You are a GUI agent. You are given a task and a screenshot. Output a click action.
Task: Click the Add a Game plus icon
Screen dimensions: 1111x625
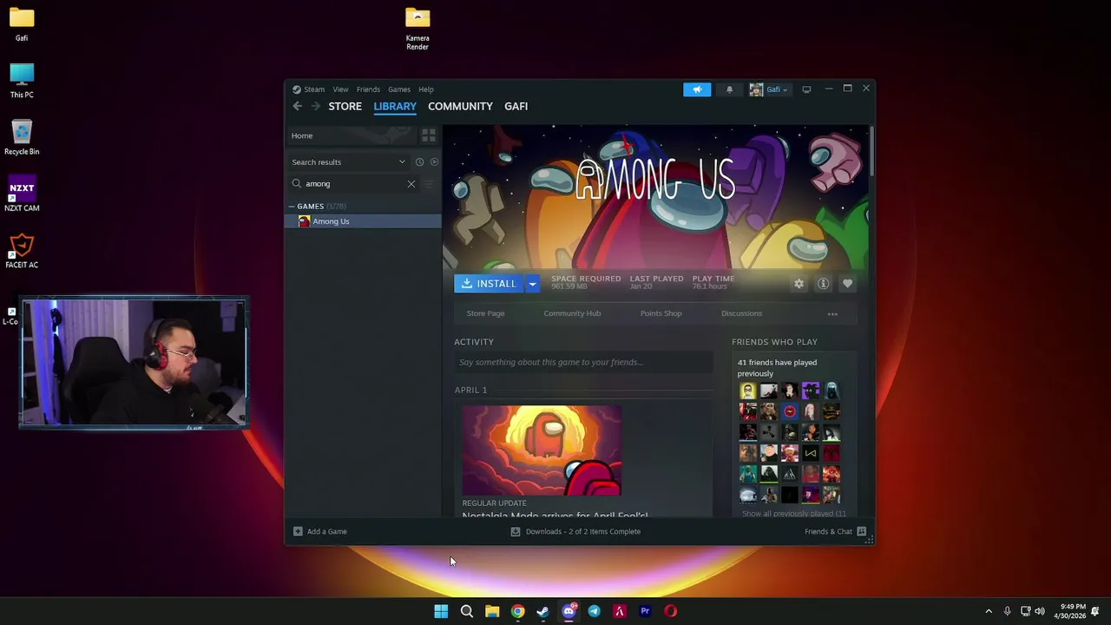(x=298, y=531)
